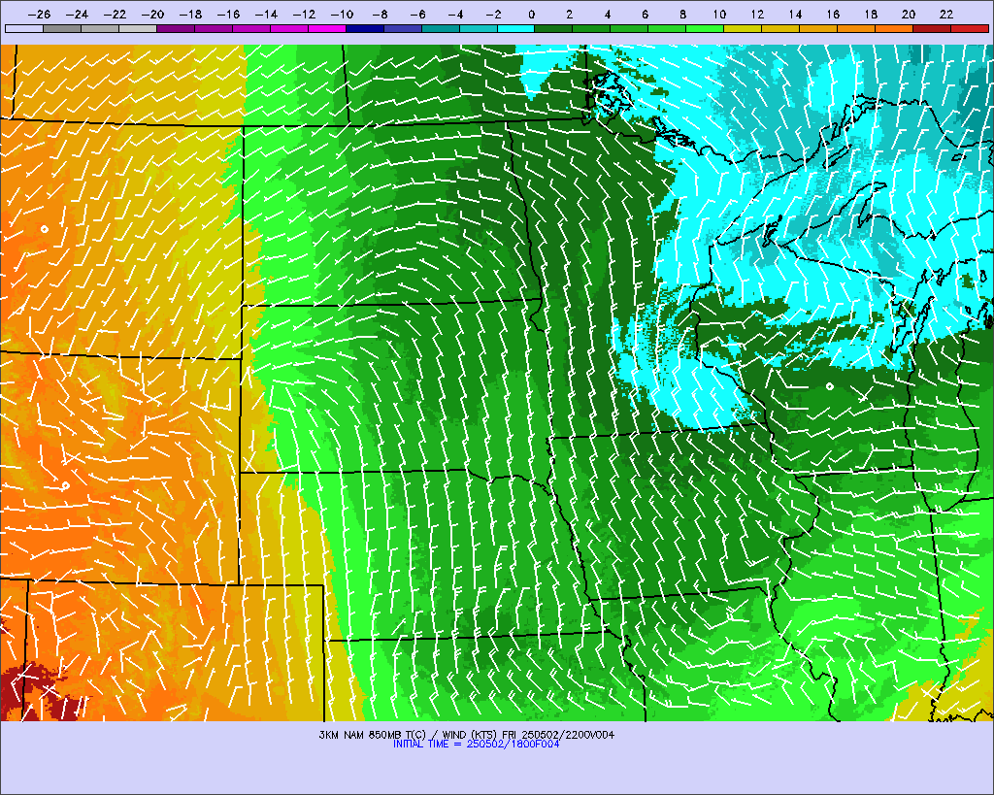
Task: Click the dark blue -10 to -8 legend swatch
Action: (x=365, y=28)
